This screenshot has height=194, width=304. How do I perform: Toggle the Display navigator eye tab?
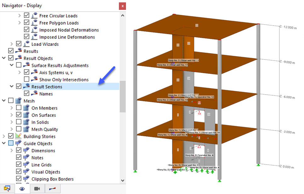[x=22, y=189]
